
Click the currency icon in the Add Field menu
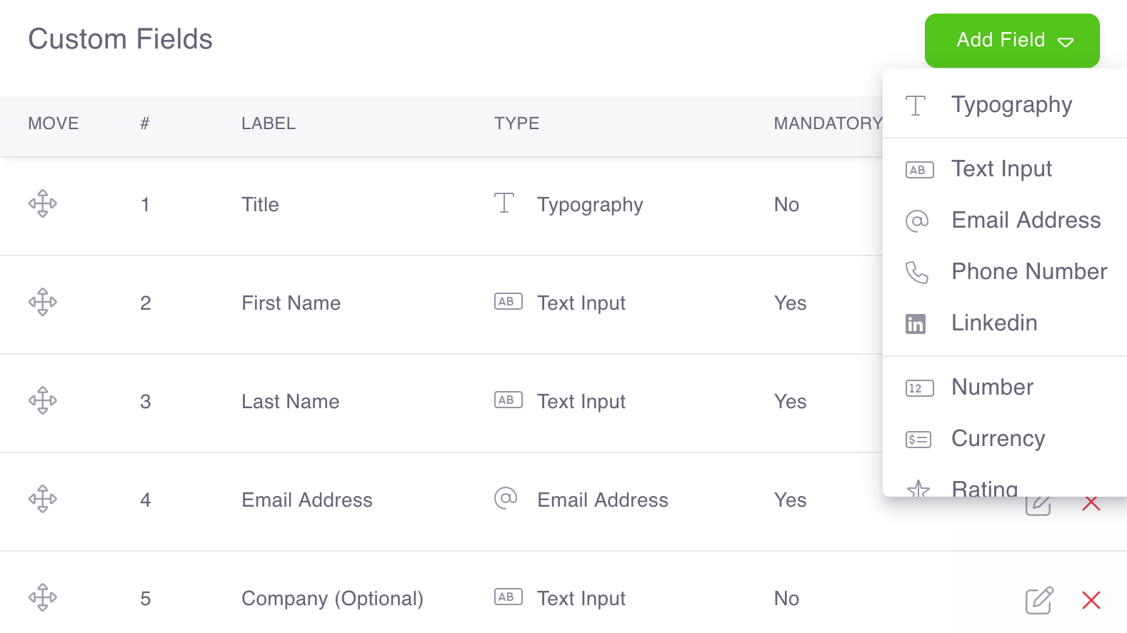(918, 440)
